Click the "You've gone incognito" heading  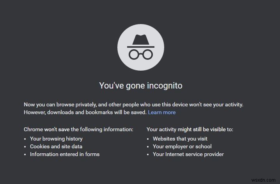pos(140,85)
